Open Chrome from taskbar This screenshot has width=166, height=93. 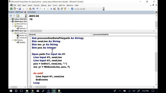click(x=32, y=91)
